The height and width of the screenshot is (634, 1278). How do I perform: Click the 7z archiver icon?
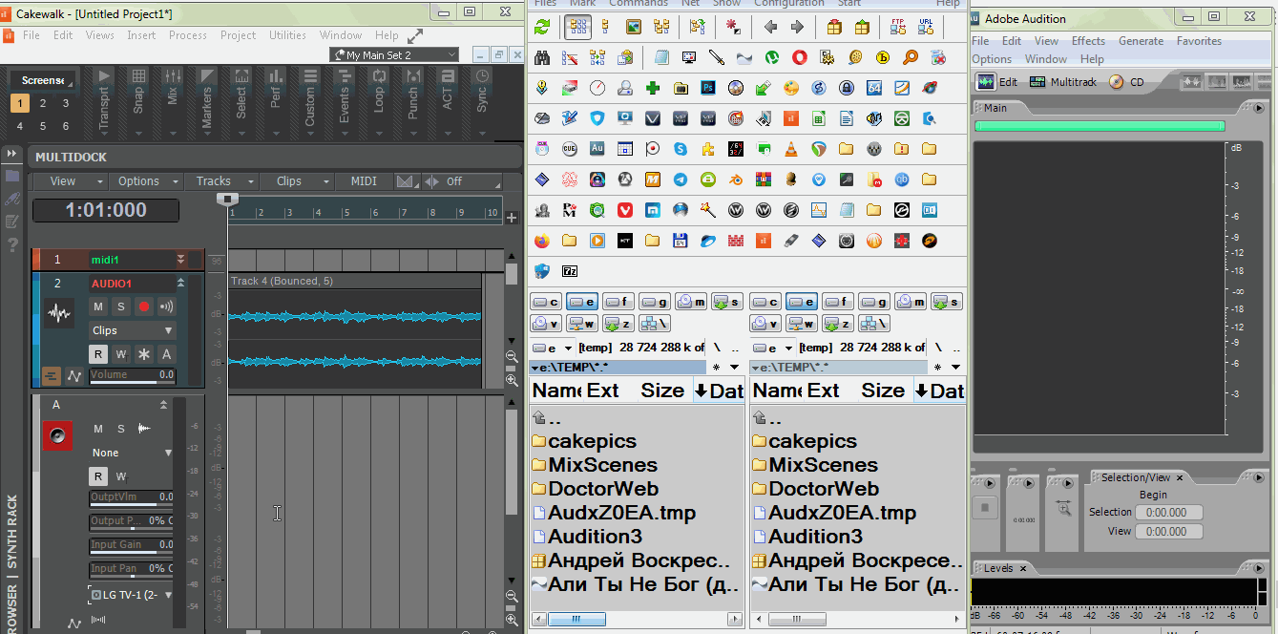click(570, 271)
